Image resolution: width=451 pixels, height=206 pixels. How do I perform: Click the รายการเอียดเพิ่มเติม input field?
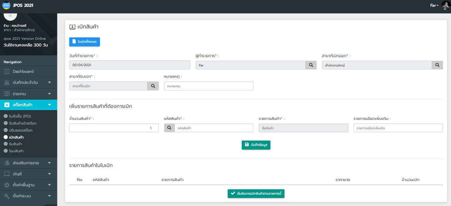pyautogui.click(x=398, y=128)
